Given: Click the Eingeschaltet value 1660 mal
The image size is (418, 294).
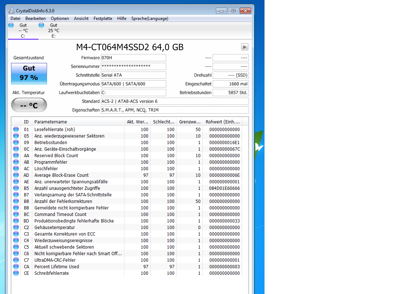Looking at the screenshot, I should pos(231,84).
